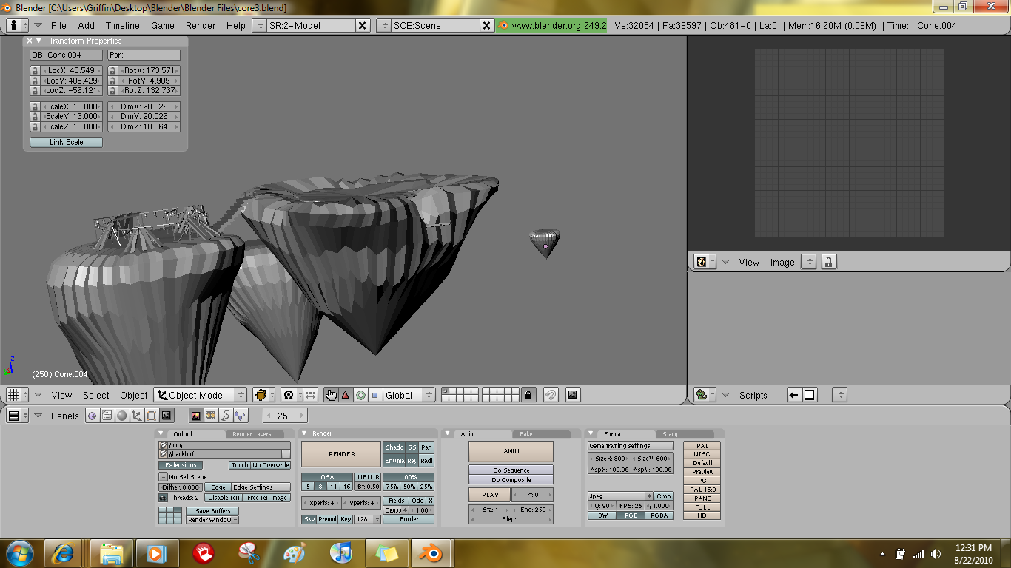Click the layer lock icon in 3D header
1011x568 pixels.
[528, 395]
